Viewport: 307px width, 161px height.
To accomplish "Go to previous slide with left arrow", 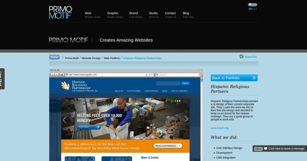I will click(x=64, y=120).
